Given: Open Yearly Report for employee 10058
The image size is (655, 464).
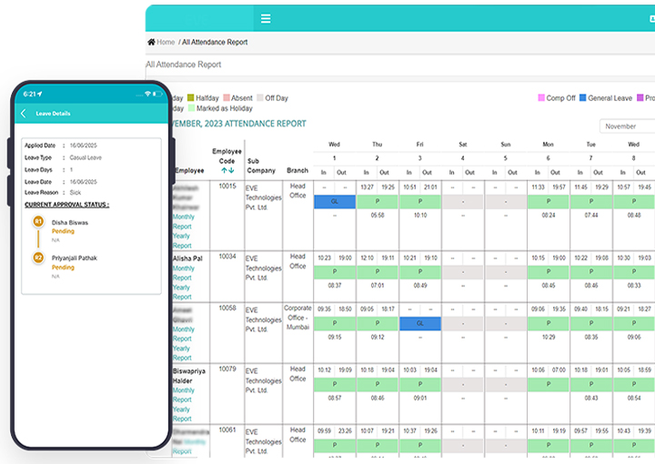Looking at the screenshot, I should (x=182, y=353).
